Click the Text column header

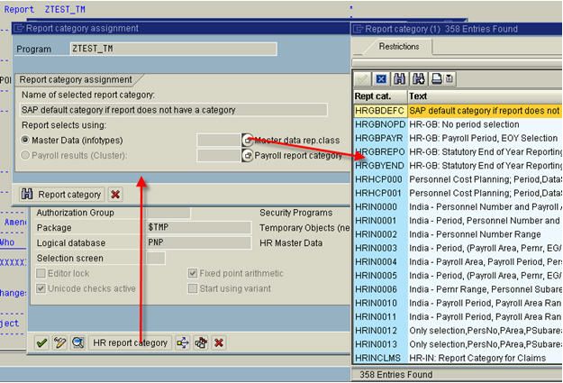click(x=486, y=96)
